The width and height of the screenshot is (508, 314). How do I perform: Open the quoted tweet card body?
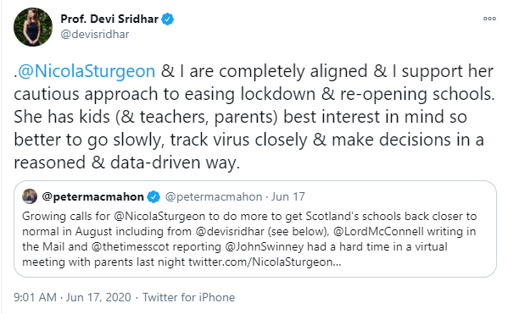point(255,229)
